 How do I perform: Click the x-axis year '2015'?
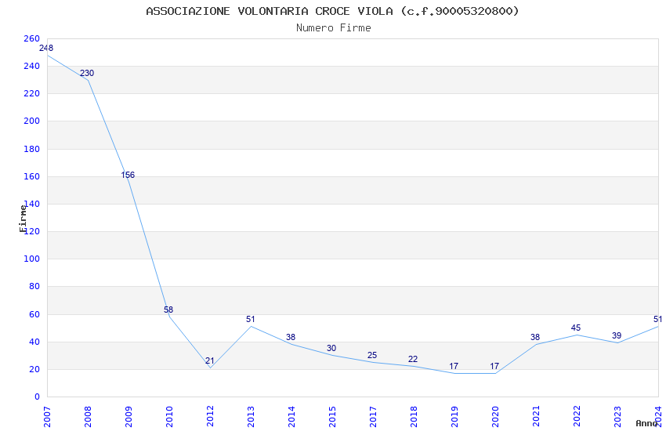[332, 417]
